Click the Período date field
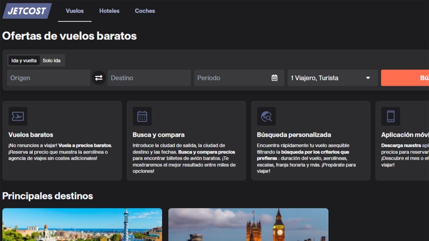The height and width of the screenshot is (241, 429). click(x=239, y=78)
